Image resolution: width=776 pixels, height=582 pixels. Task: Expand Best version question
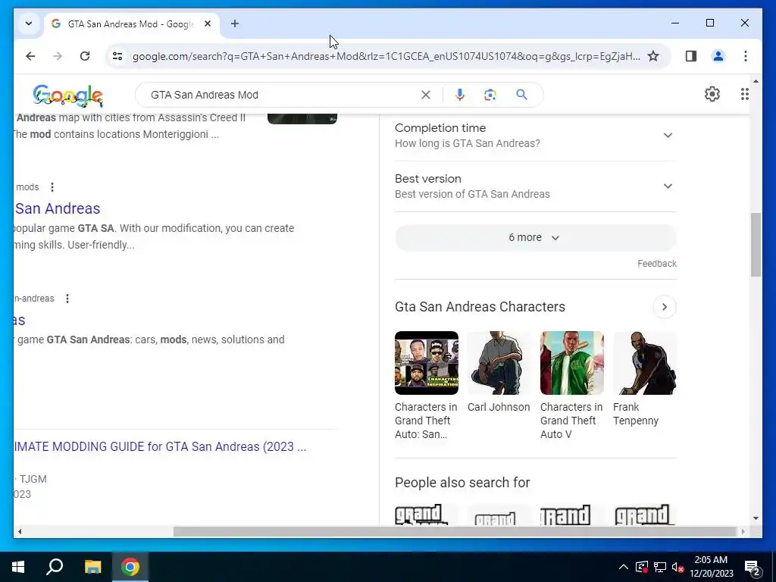(x=536, y=186)
